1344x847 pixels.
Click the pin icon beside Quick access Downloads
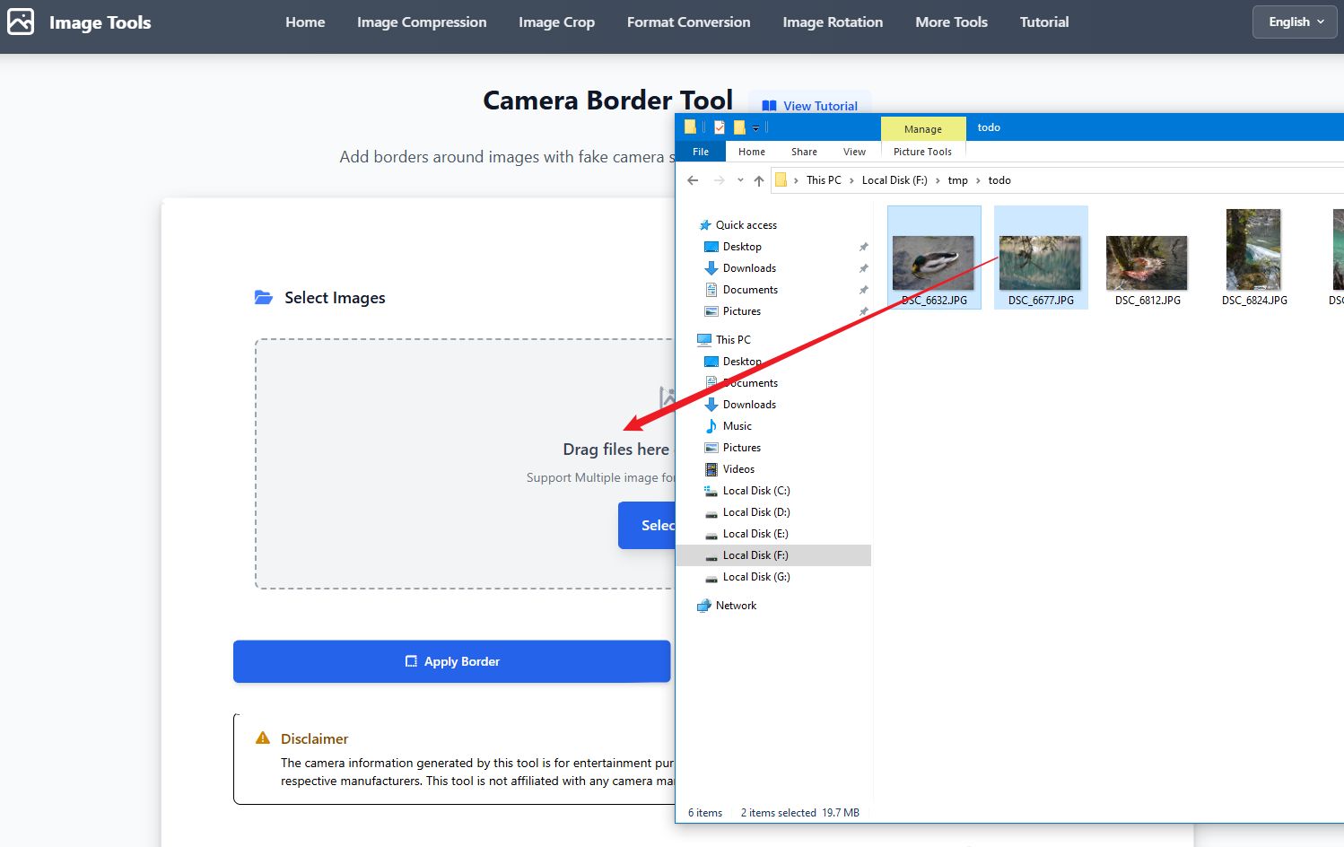863,268
